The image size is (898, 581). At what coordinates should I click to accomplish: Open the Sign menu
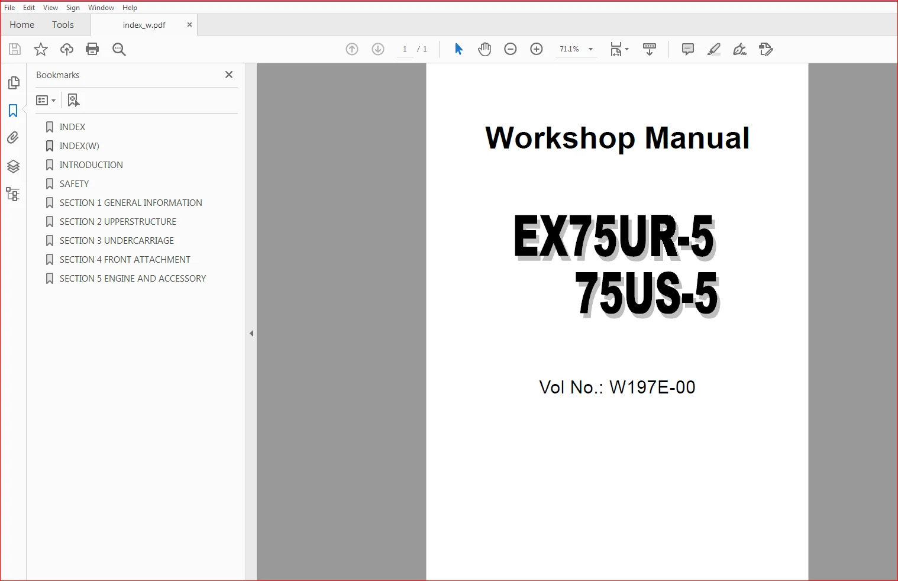point(73,8)
